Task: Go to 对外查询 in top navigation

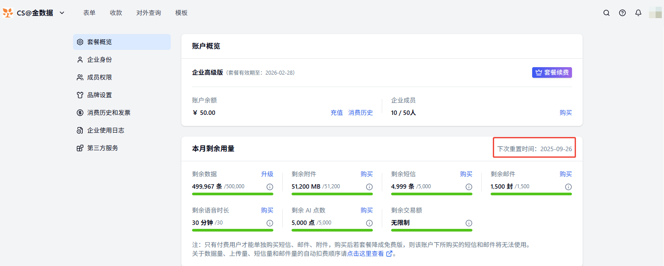Action: click(x=149, y=13)
